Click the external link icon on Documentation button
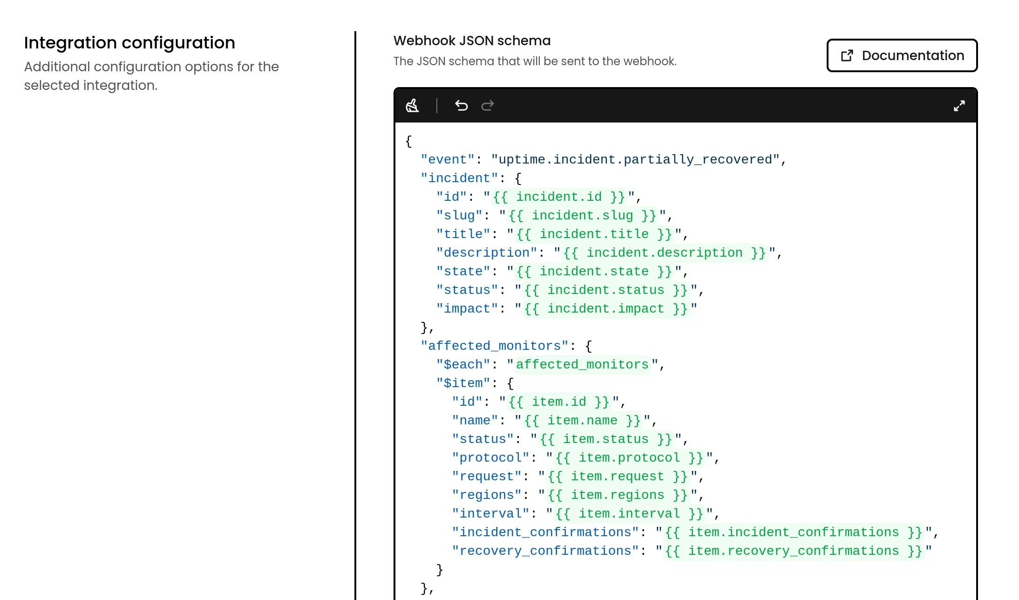 [847, 55]
